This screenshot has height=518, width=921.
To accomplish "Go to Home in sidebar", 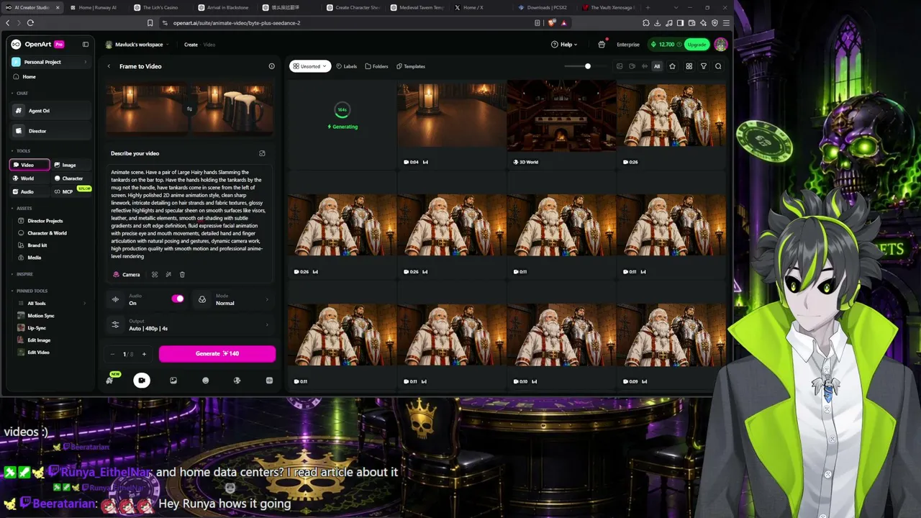I will coord(29,77).
